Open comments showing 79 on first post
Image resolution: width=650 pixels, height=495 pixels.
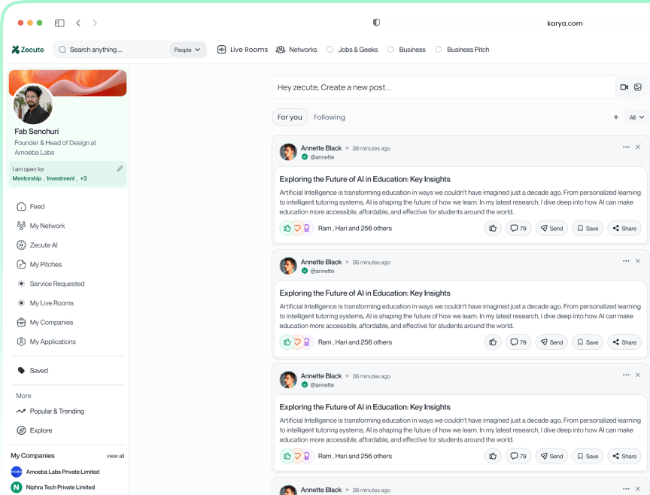pos(518,228)
